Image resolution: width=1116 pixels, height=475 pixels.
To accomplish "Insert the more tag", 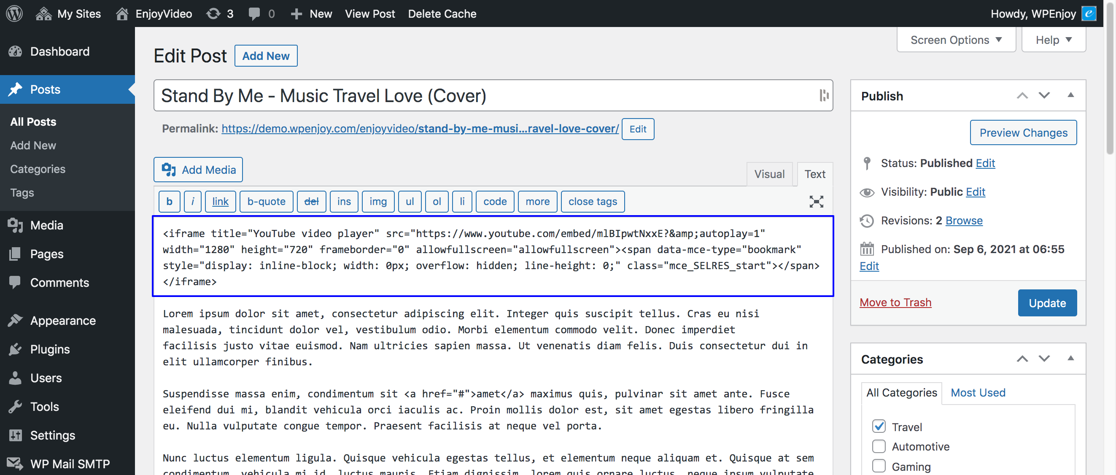I will [x=538, y=202].
